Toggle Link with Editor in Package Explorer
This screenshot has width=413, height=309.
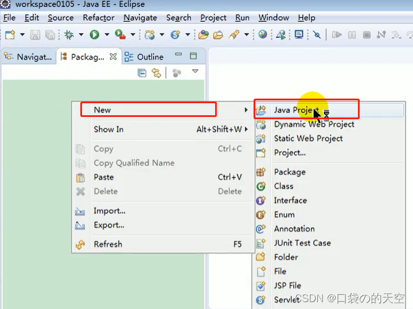pos(157,73)
